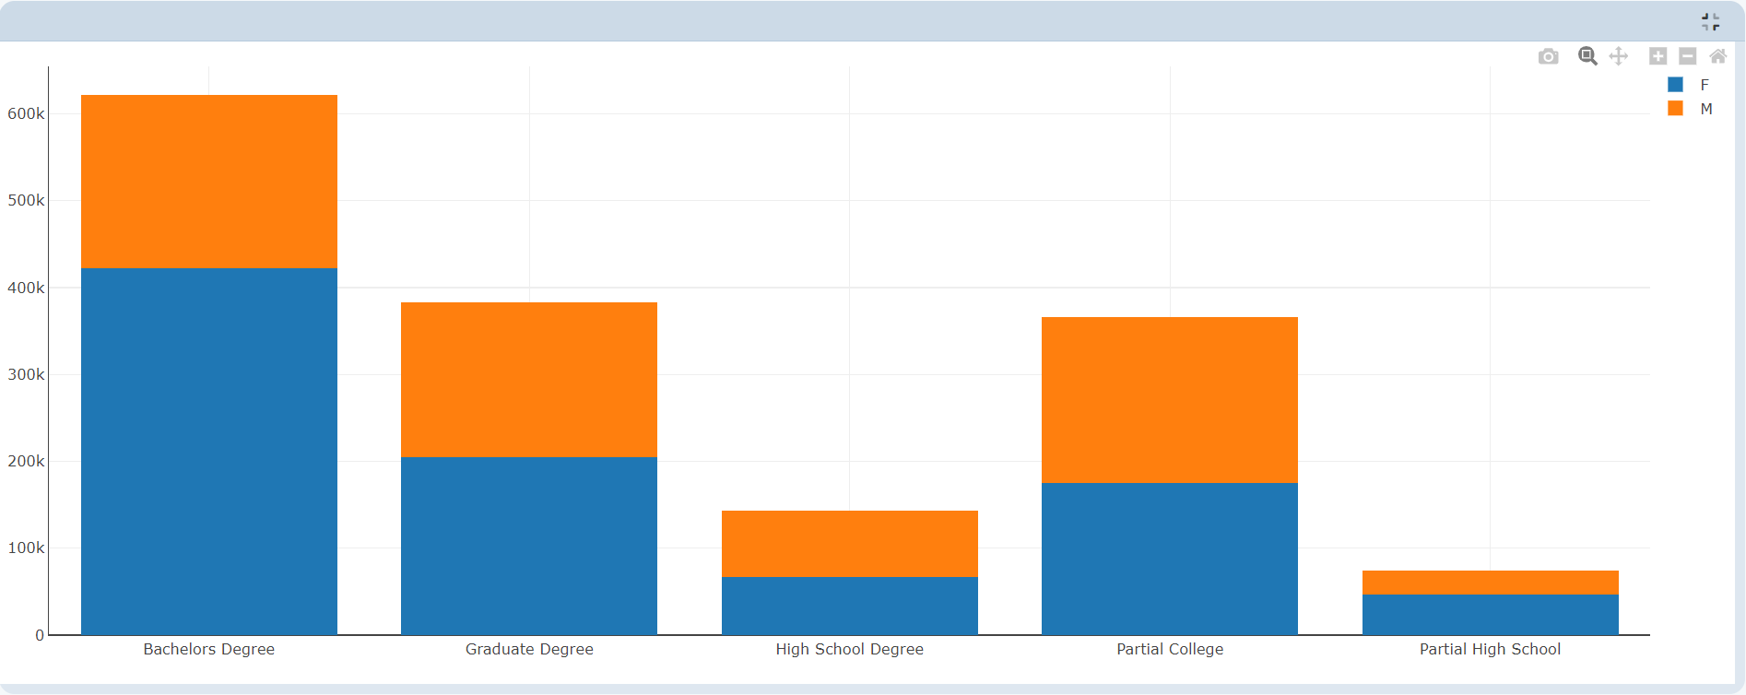Download the plot as PNG via camera icon
The image size is (1746, 695).
coord(1548,57)
